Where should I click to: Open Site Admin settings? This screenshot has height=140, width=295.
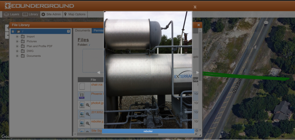click(51, 14)
